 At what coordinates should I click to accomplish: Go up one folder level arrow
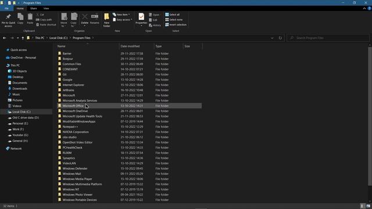pos(23,38)
